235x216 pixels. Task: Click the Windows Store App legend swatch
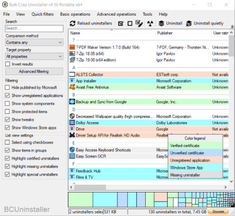(x=195, y=167)
